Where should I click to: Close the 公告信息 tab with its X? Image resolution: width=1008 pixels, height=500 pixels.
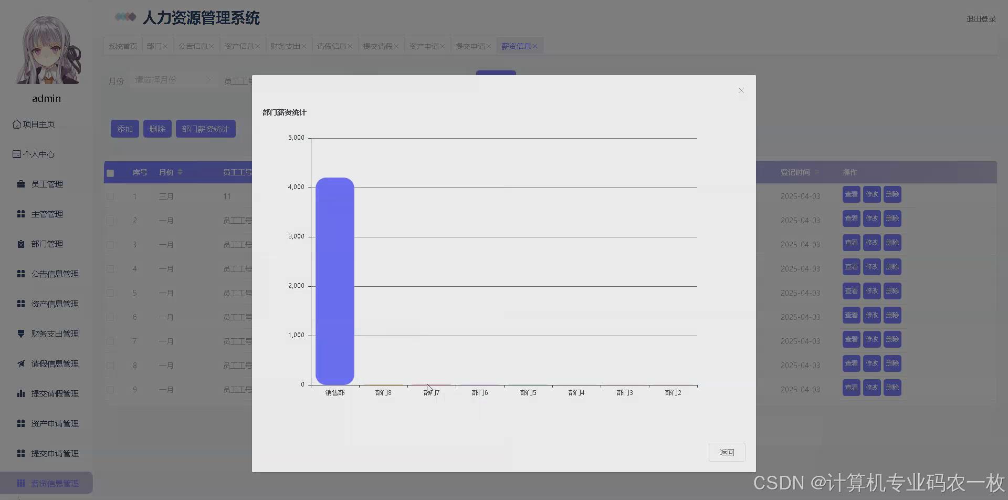pos(212,46)
